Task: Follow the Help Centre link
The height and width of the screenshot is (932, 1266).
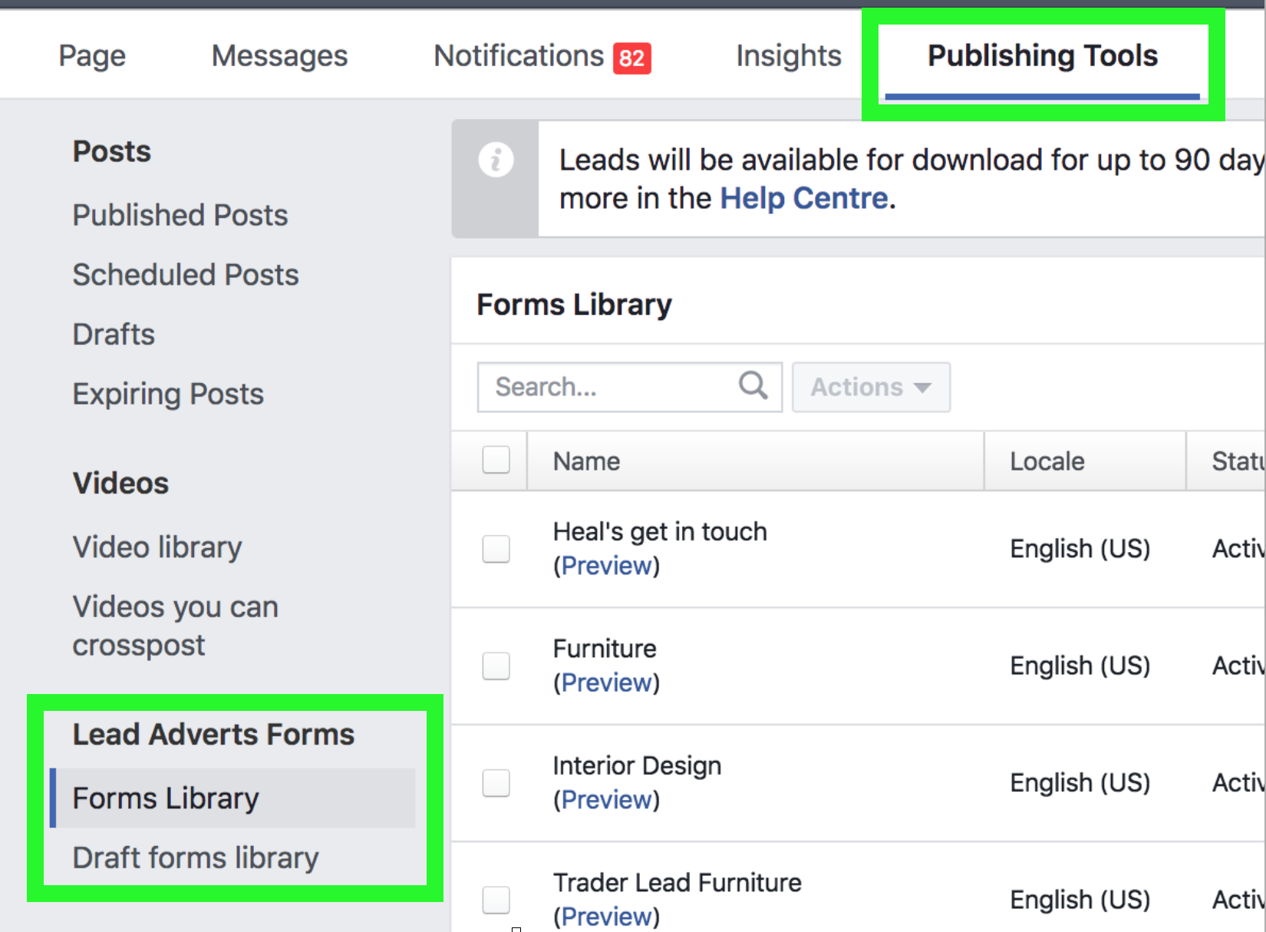Action: (804, 199)
